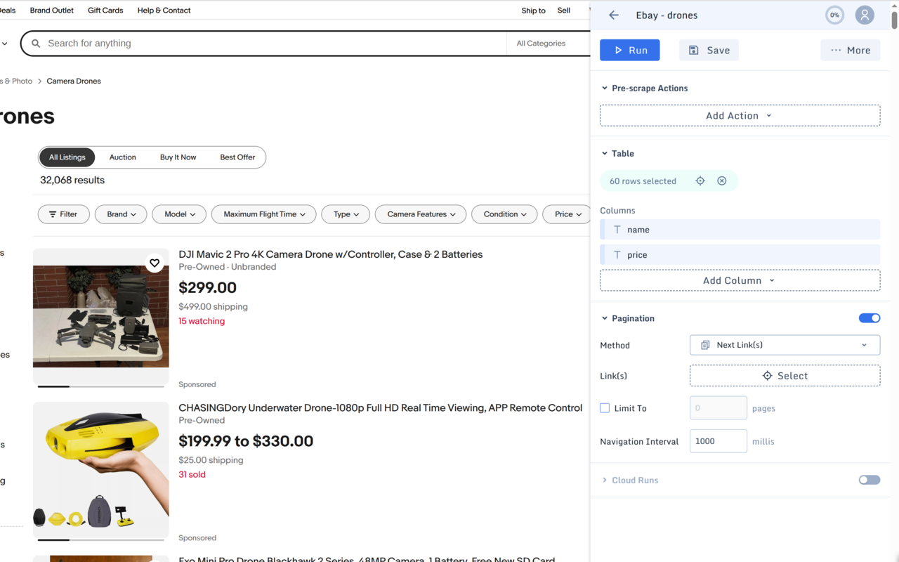Select the Buy It Now tab
The height and width of the screenshot is (562, 899).
click(178, 157)
